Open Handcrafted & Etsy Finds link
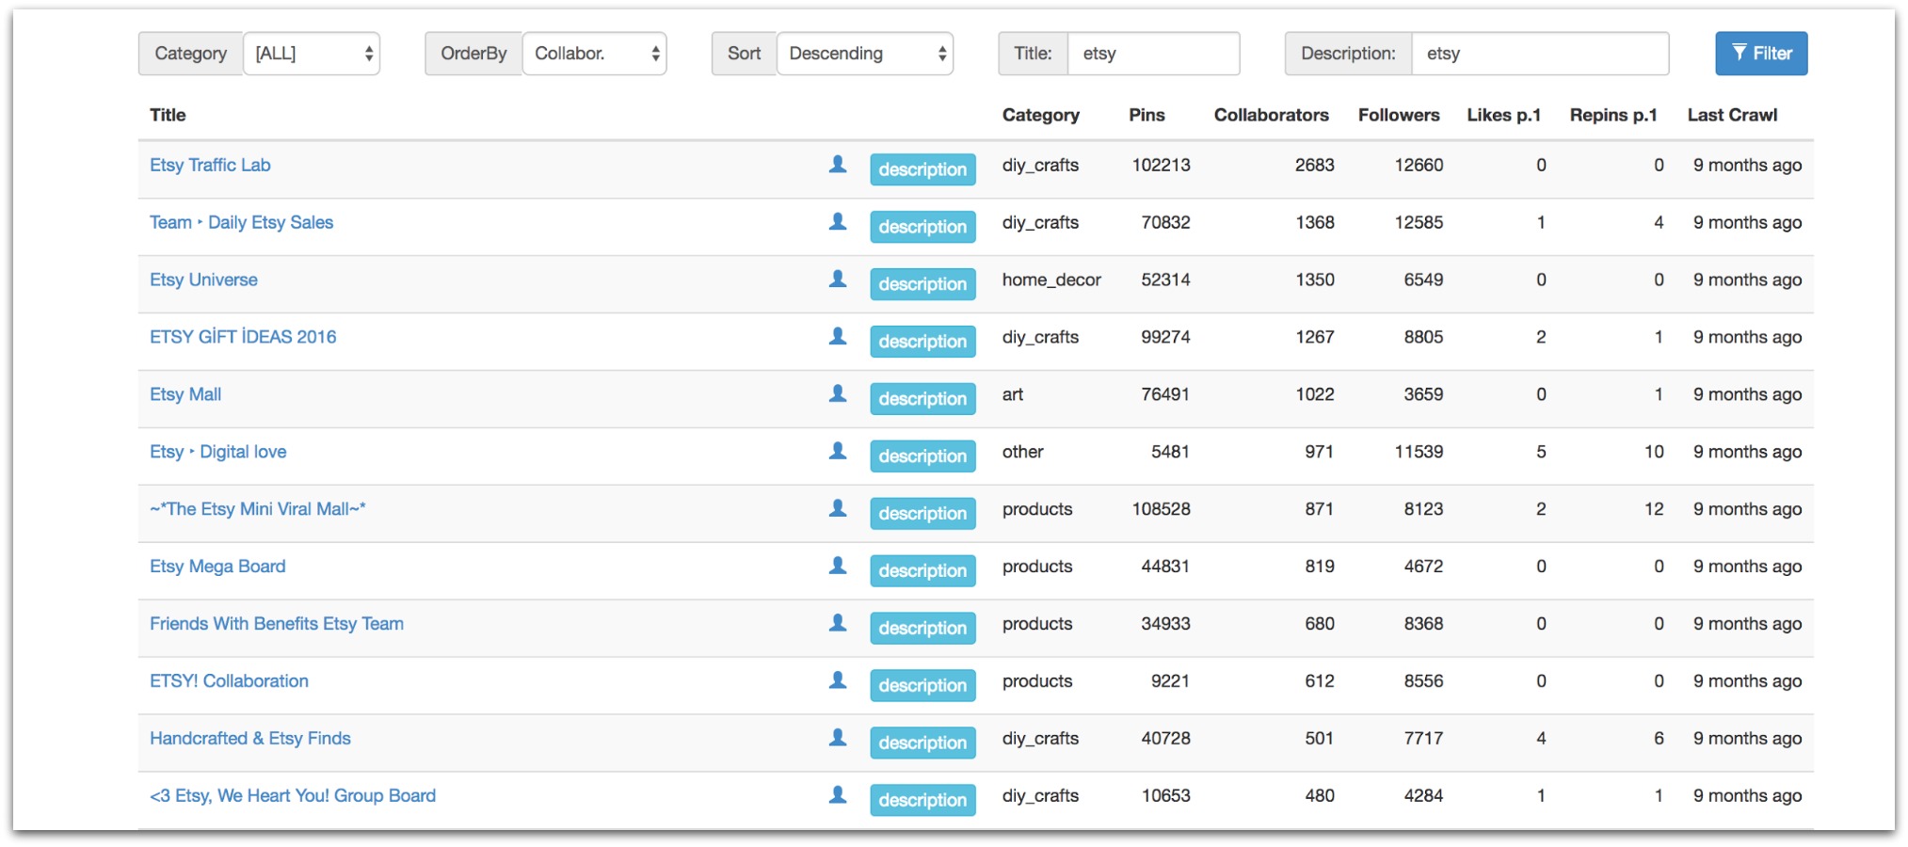 point(250,739)
